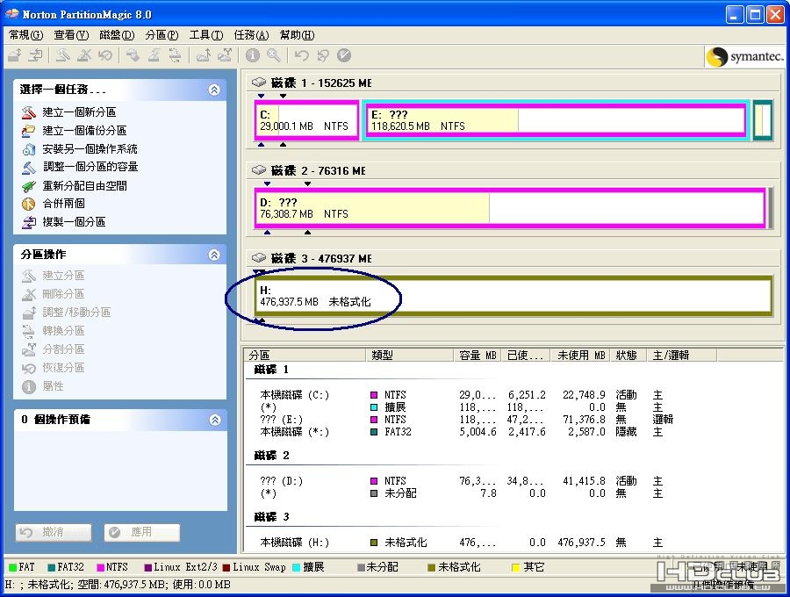Viewport: 790px width, 597px height.
Task: Click the magnifier check toolbar icon
Action: coord(274,55)
